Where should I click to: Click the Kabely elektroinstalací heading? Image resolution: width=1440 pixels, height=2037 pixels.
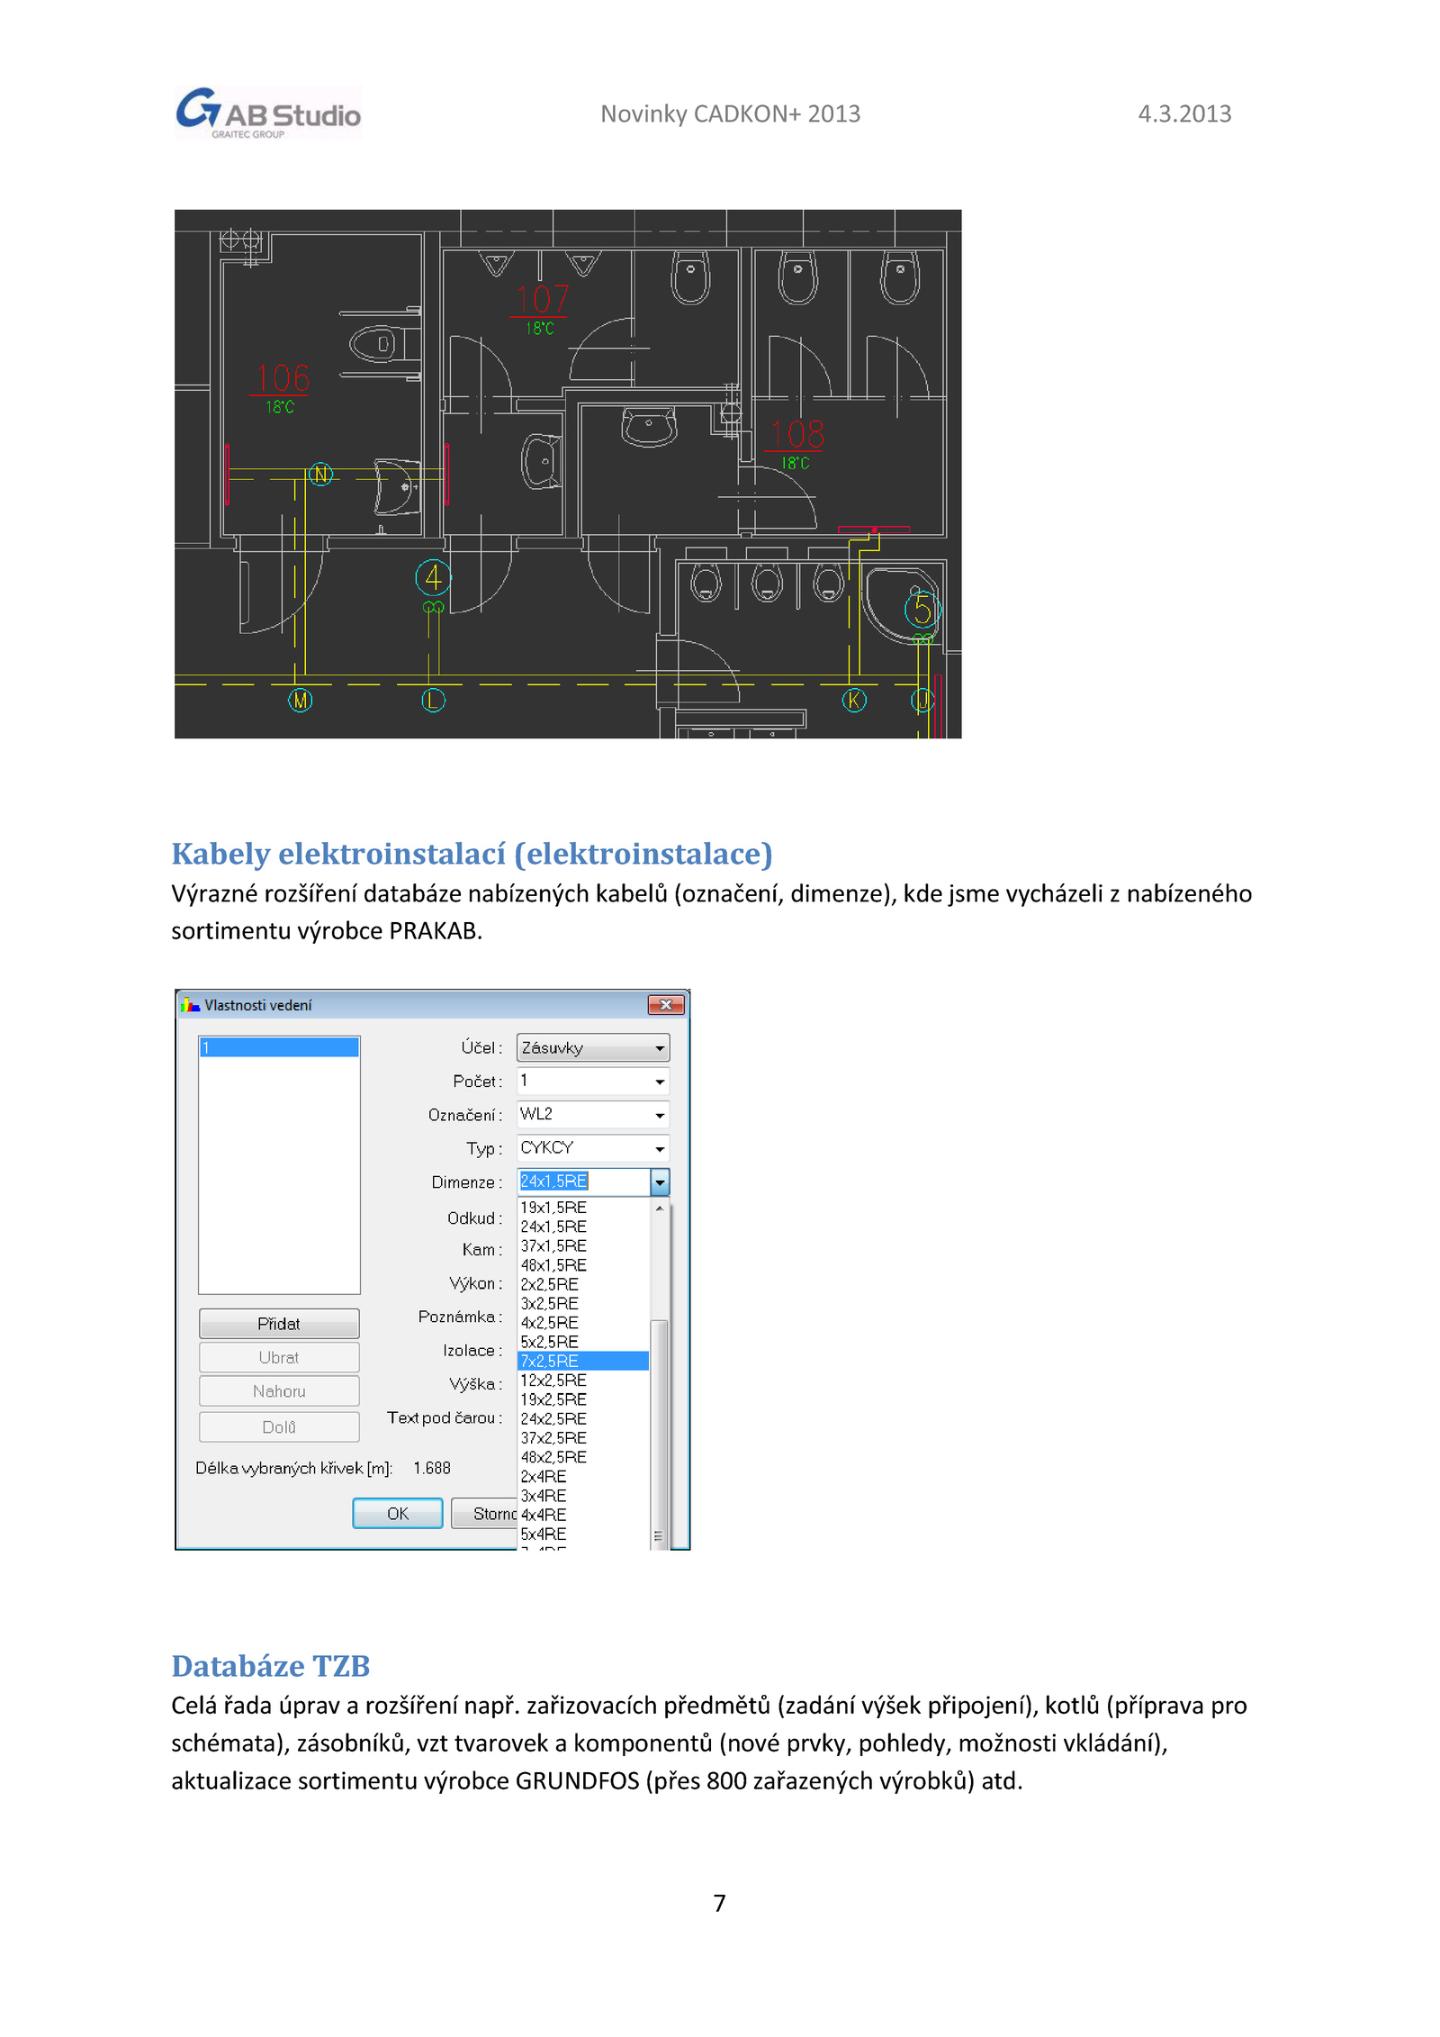[x=472, y=854]
